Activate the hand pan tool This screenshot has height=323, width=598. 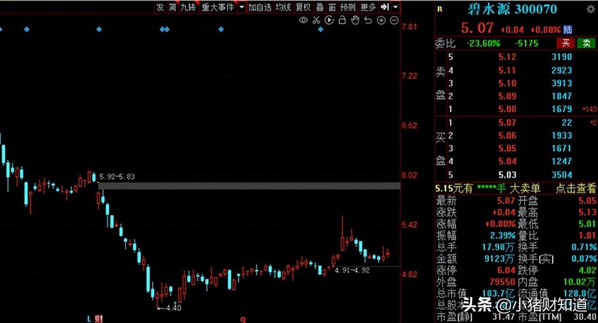pos(355,21)
